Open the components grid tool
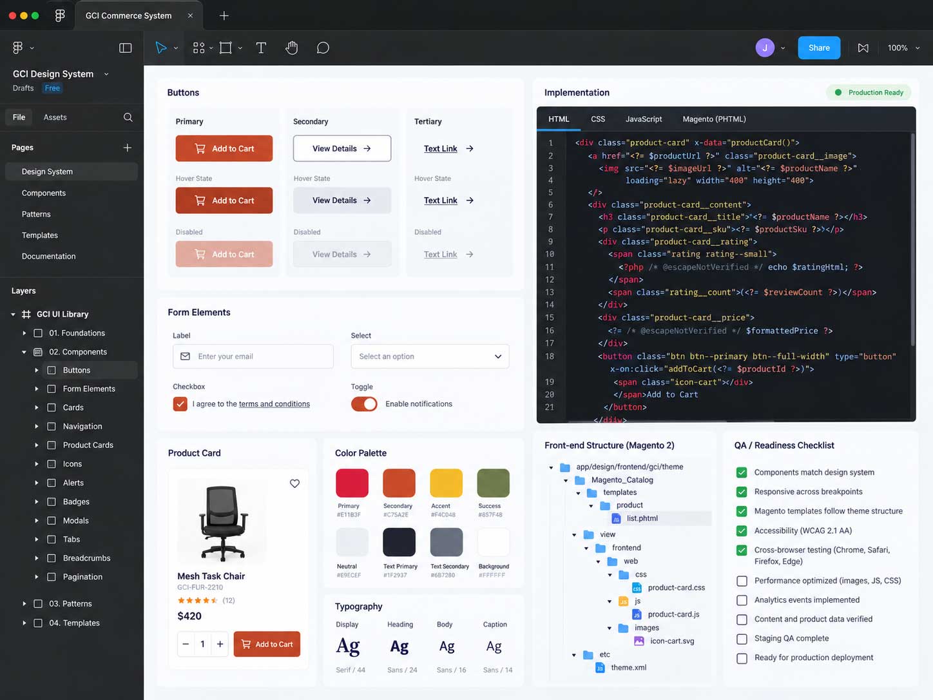The image size is (933, 700). pos(198,48)
